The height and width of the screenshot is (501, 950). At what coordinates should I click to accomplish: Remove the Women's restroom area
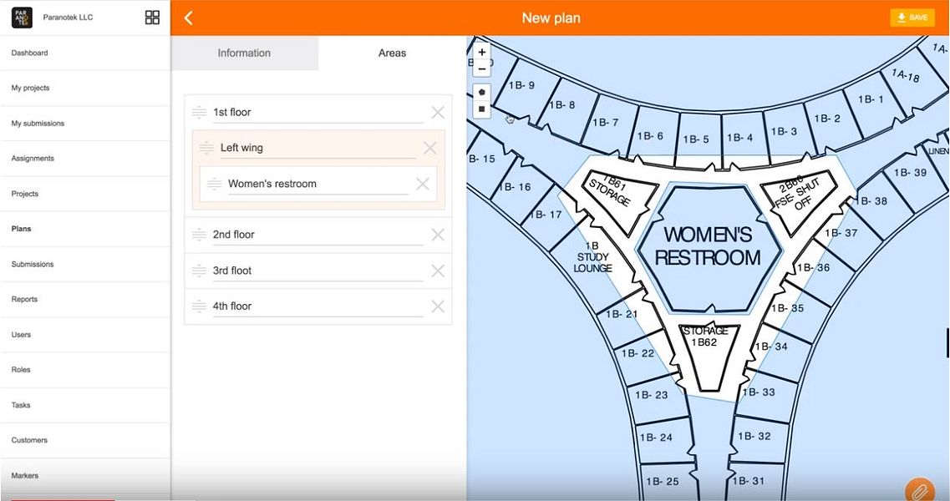[x=422, y=185]
